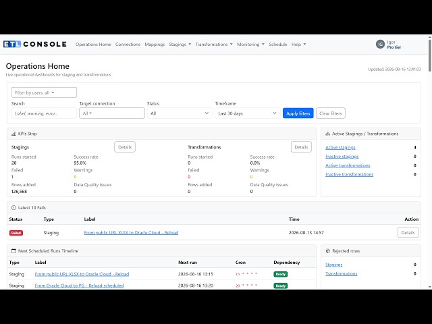Click next run time 2026-08-16 13:15
The height and width of the screenshot is (324, 432).
196,274
